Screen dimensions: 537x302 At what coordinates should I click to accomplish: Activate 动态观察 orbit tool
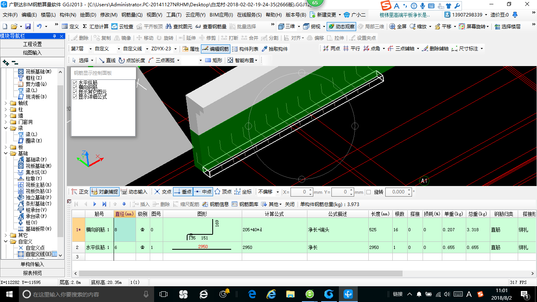pos(341,26)
